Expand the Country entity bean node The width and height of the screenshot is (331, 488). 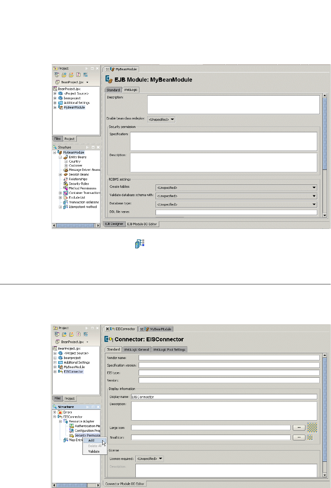[x=66, y=161]
